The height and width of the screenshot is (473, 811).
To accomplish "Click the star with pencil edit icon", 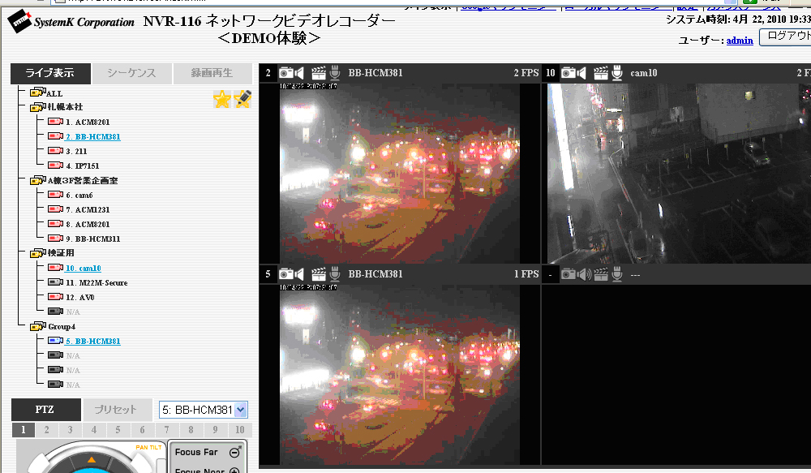I will 242,99.
